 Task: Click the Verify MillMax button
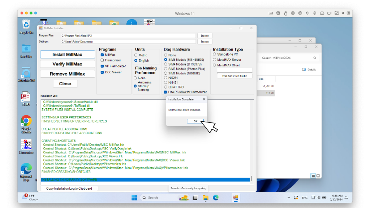[67, 64]
